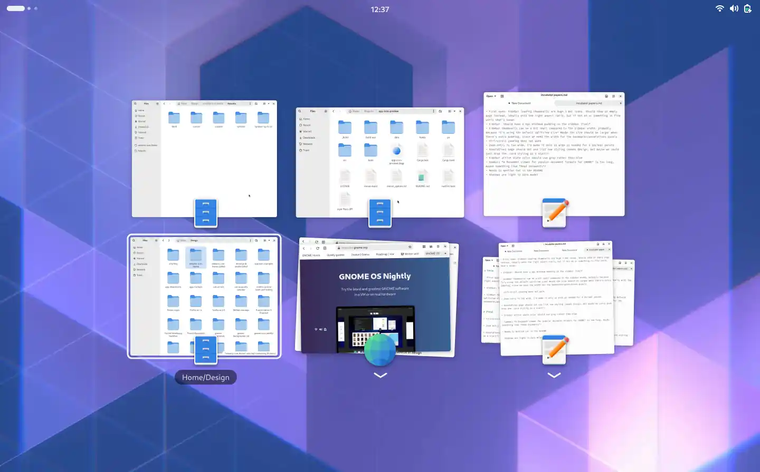The image size is (760, 472).
Task: Click the Files icon under the app-icon-preview window
Action: [x=380, y=213]
